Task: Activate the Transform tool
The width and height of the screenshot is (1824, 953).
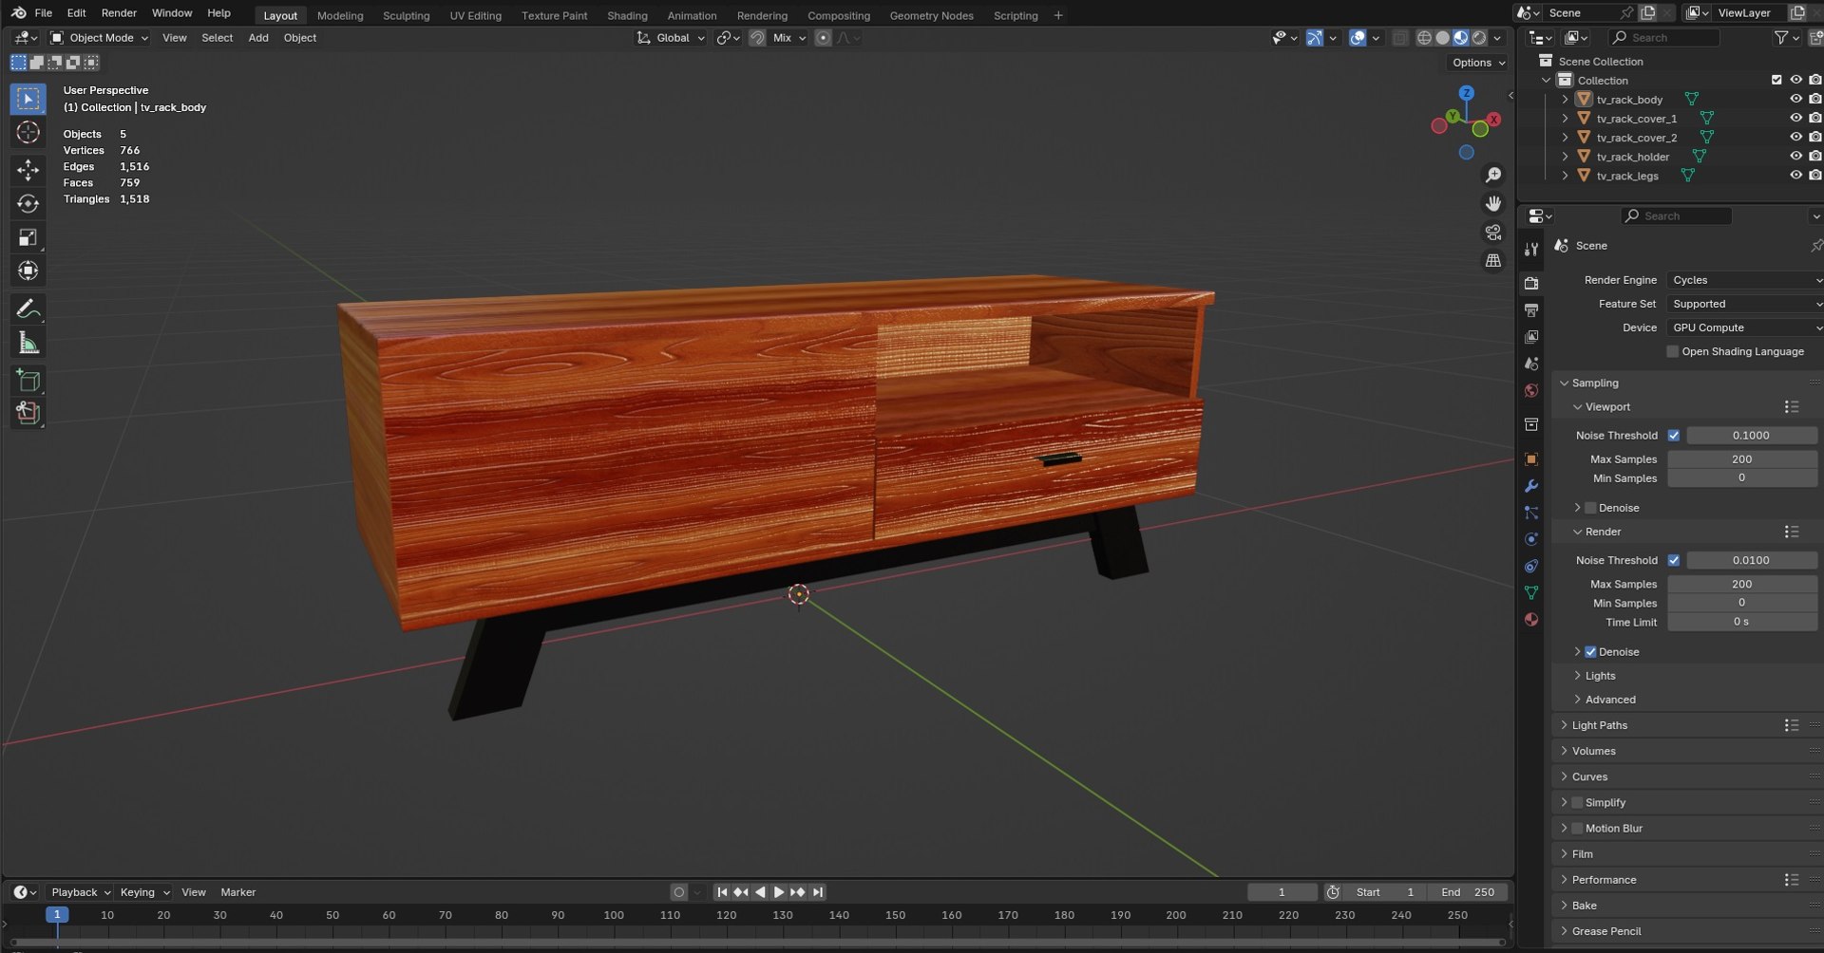Action: (28, 271)
